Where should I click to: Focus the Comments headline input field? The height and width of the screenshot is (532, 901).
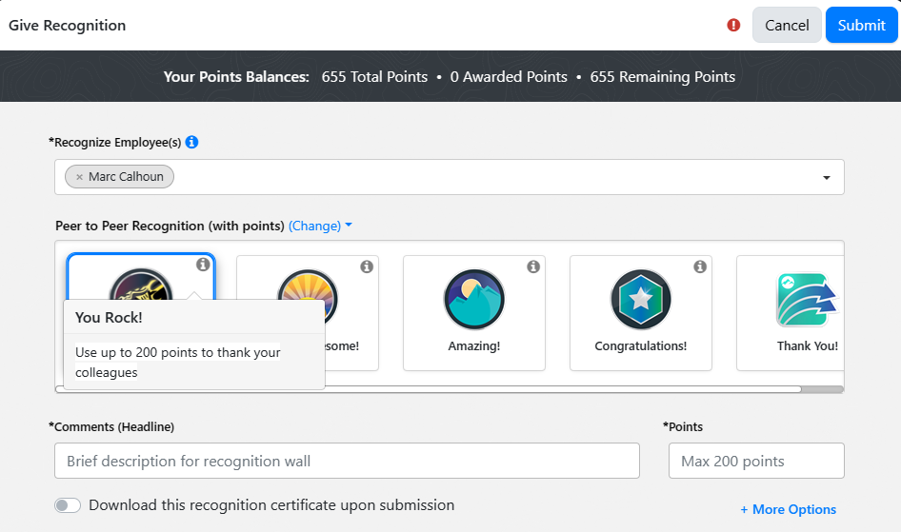pyautogui.click(x=347, y=461)
